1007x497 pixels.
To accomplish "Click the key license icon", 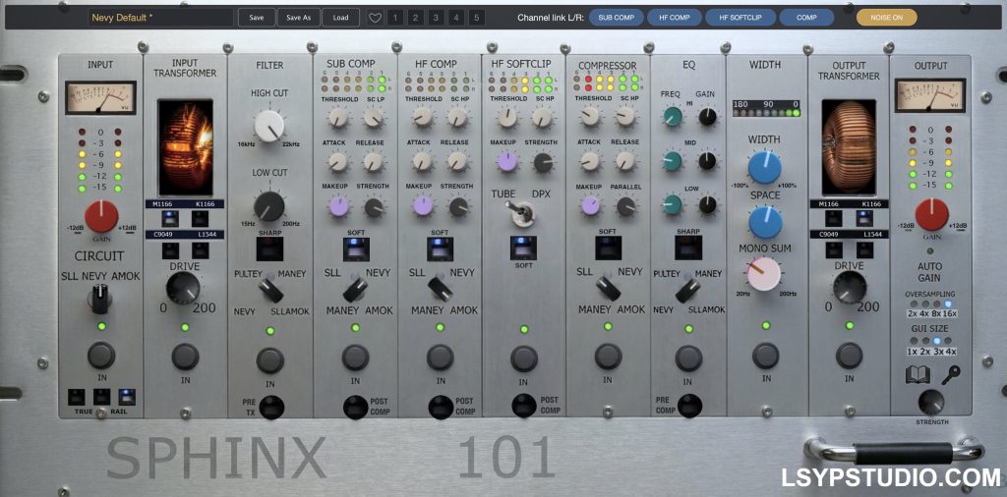I will click(x=951, y=375).
